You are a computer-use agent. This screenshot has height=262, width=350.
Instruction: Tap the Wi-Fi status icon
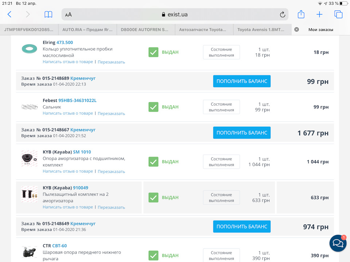click(x=320, y=3)
